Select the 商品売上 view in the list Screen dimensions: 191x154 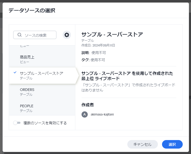pos(27,59)
